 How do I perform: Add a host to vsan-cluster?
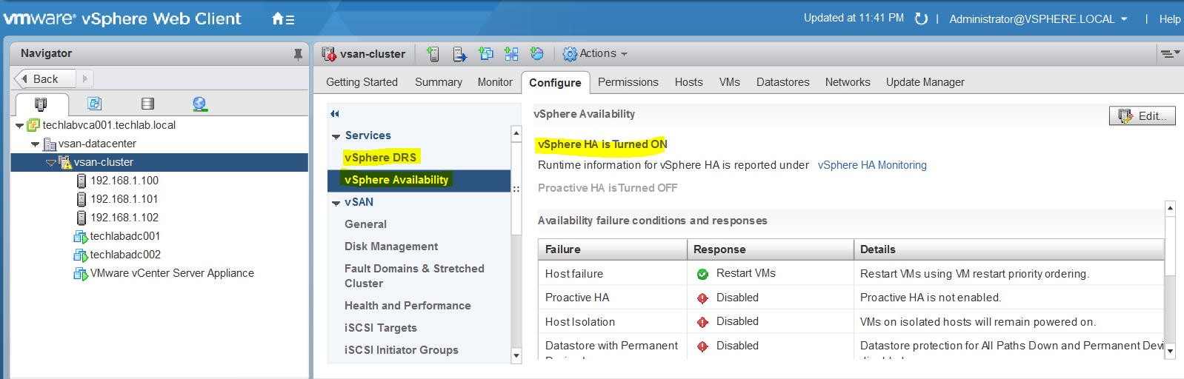click(x=433, y=53)
